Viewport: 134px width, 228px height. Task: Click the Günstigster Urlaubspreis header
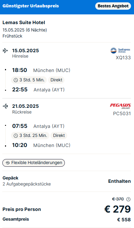[x=31, y=6]
